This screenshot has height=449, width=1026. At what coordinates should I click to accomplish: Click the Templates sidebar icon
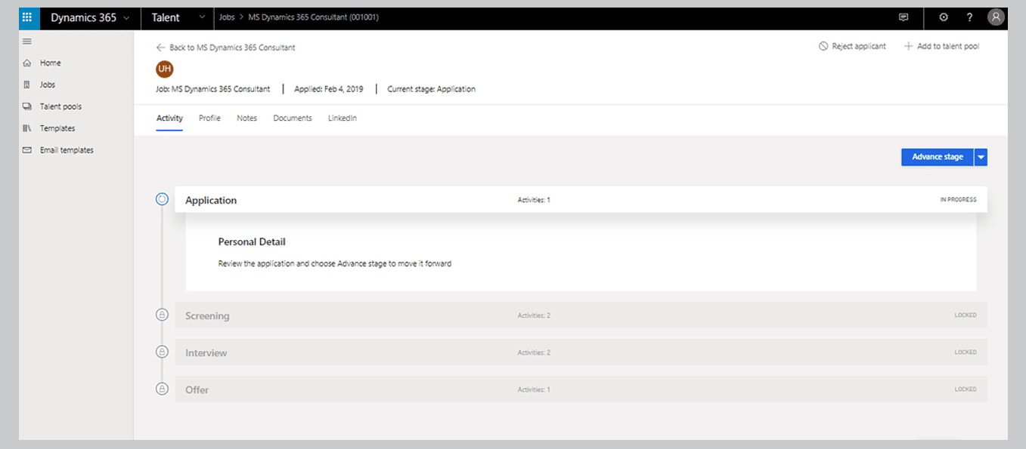(27, 128)
